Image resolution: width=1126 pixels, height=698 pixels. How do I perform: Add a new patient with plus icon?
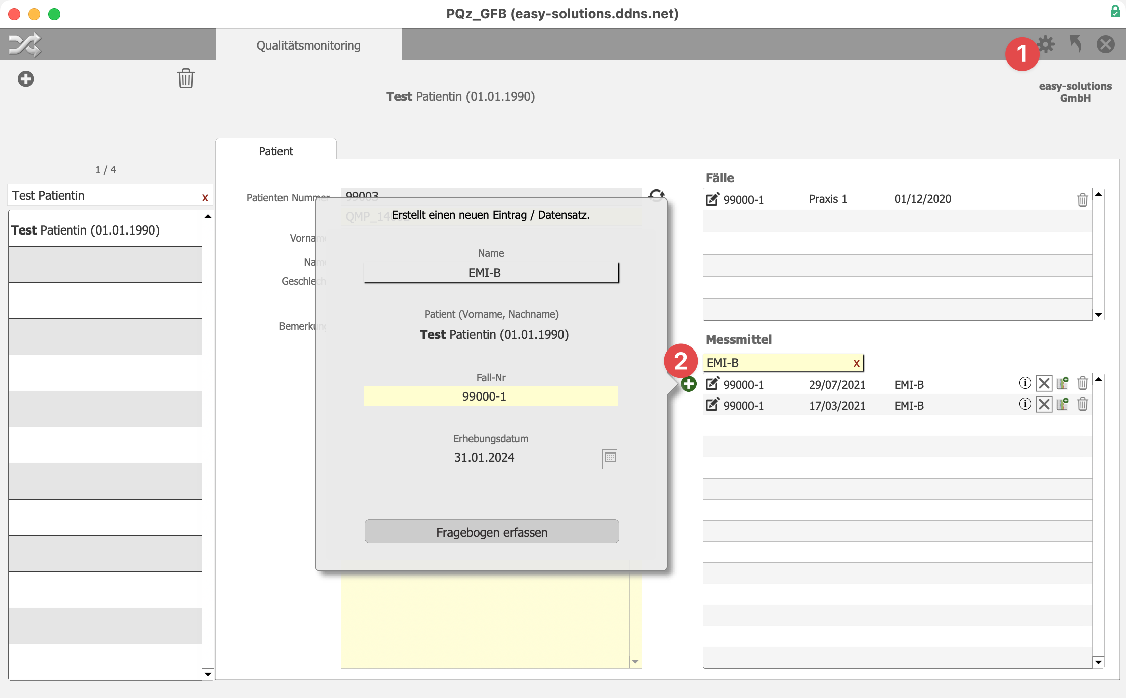pos(26,79)
